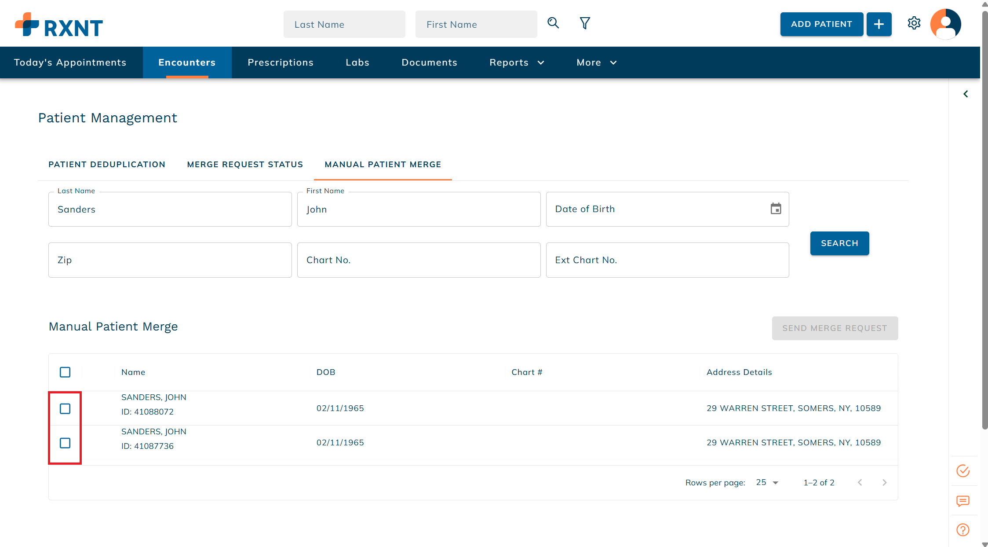Open the settings gear icon
The width and height of the screenshot is (988, 547).
pos(914,23)
